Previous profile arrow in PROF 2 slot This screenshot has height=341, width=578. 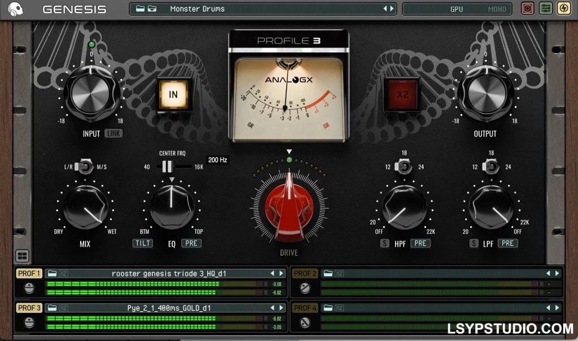coord(548,273)
